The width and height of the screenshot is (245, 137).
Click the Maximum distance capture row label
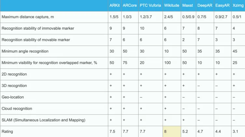pyautogui.click(x=28, y=17)
